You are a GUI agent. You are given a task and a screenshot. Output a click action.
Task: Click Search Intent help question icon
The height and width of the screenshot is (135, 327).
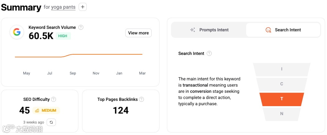pyautogui.click(x=209, y=53)
